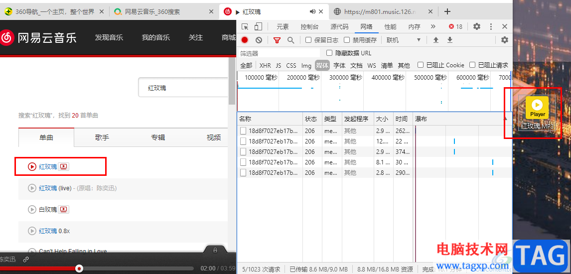Switch to the 元素 panel tab

tap(283, 26)
